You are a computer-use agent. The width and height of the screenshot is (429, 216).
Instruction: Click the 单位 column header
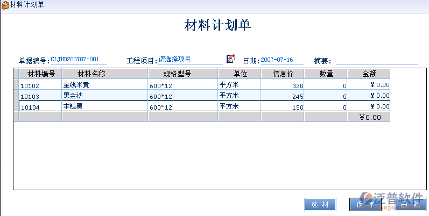(x=240, y=74)
